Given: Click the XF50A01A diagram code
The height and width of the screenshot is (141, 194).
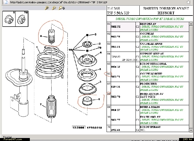Looking at the screenshot, I should (x=94, y=128).
